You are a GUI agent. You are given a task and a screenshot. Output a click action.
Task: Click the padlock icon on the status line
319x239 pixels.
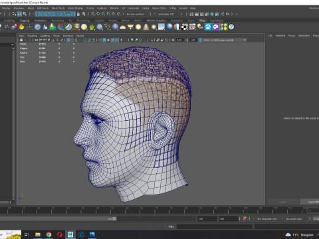click(78, 14)
